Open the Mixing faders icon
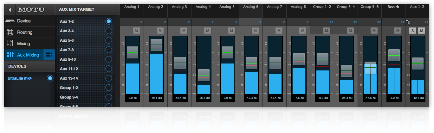 coord(10,44)
